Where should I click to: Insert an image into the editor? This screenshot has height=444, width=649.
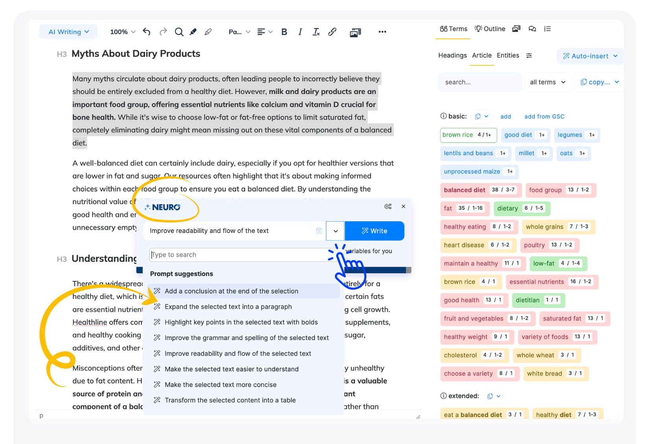tap(355, 32)
